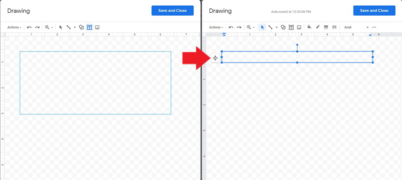Redo in the left Drawing window
The height and width of the screenshot is (180, 402).
(x=37, y=27)
